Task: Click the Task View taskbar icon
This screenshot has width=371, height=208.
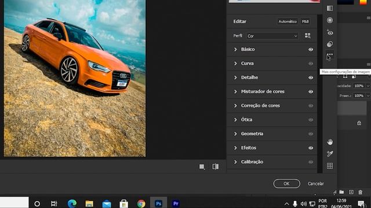Action: pos(54,203)
